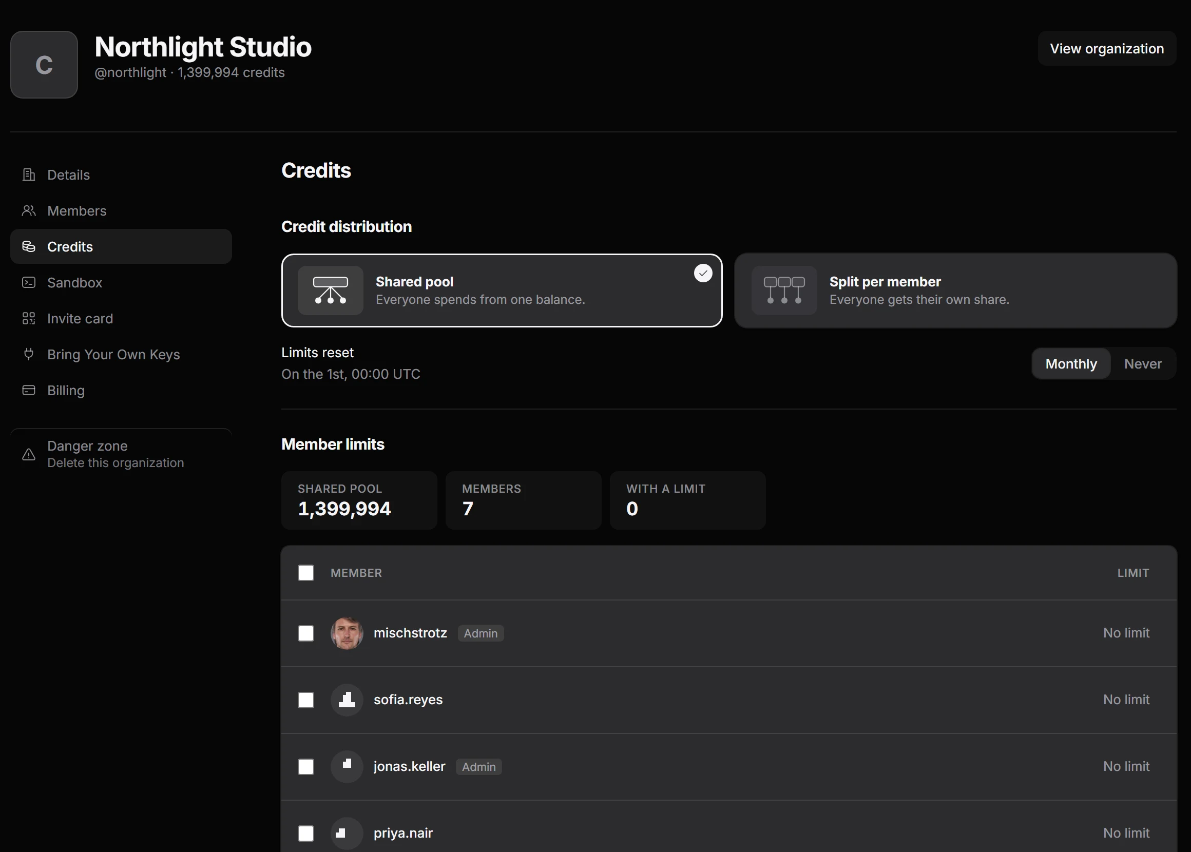
Task: Check the box for mischstrotz
Action: (x=306, y=633)
